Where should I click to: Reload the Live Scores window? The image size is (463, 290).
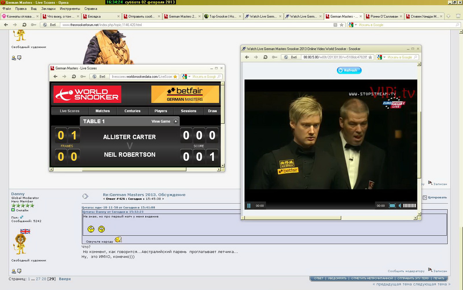[x=74, y=77]
